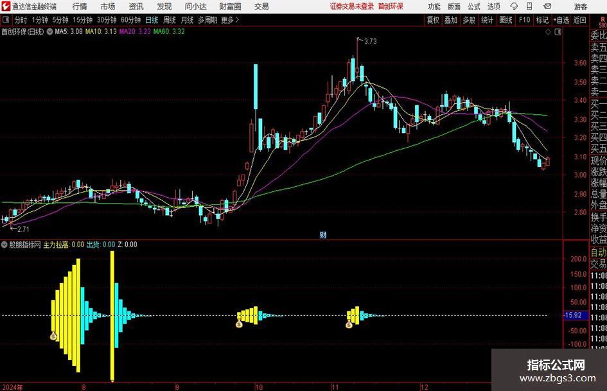Open the 问小达 menu
Viewport: 607px width, 391px height.
[x=195, y=6]
